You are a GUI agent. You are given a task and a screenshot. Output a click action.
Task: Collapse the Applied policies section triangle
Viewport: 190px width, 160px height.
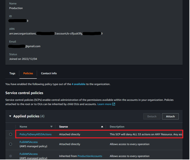click(x=10, y=116)
